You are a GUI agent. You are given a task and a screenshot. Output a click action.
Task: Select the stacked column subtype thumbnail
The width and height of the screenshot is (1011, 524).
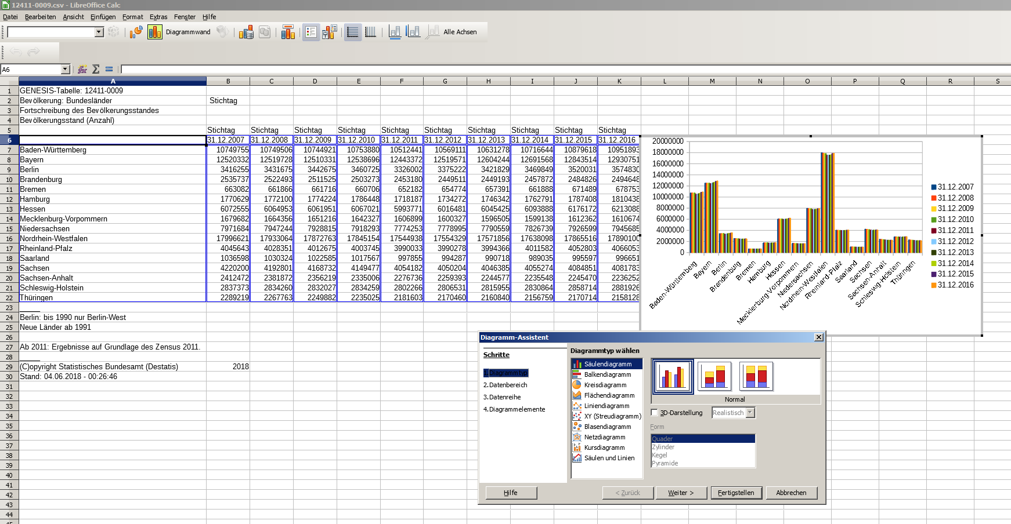(x=714, y=376)
